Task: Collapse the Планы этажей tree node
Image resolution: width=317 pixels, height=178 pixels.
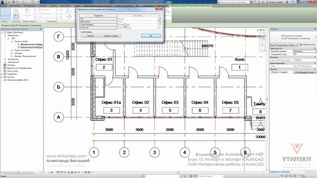Action: click(11, 42)
